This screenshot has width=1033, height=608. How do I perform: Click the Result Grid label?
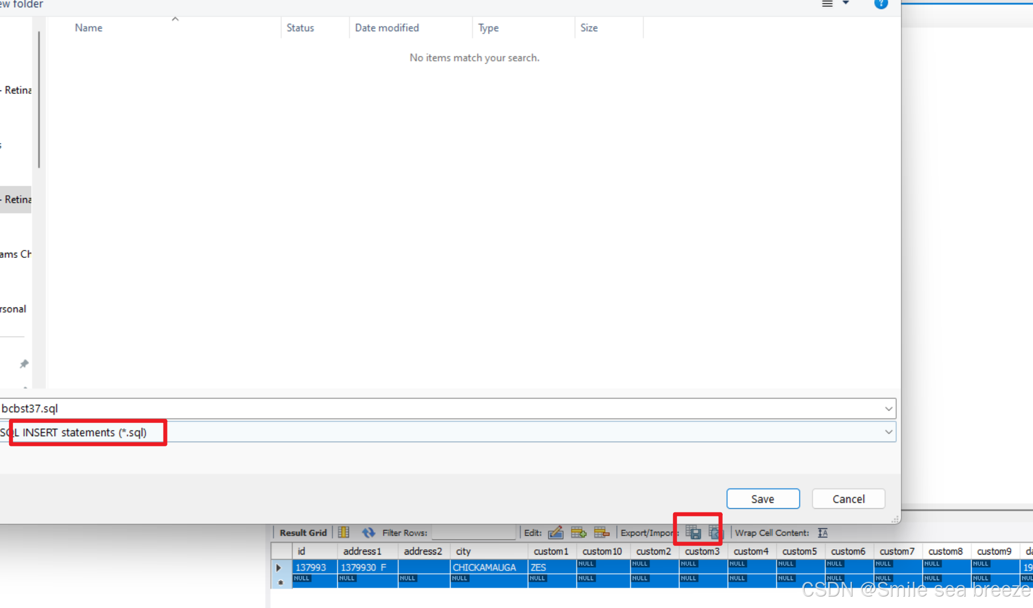click(303, 533)
